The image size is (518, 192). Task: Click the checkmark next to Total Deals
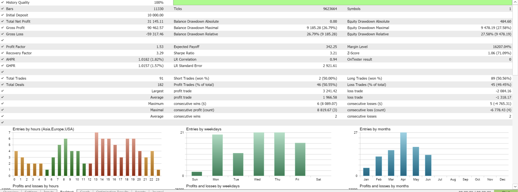[x=2, y=84]
